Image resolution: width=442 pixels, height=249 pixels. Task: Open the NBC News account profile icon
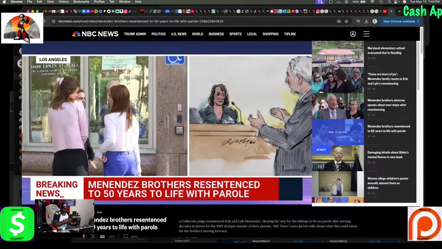coord(353,34)
